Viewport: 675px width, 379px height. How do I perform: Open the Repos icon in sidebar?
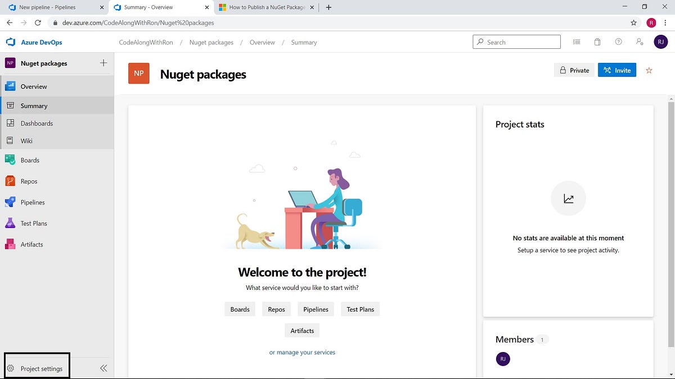point(10,181)
